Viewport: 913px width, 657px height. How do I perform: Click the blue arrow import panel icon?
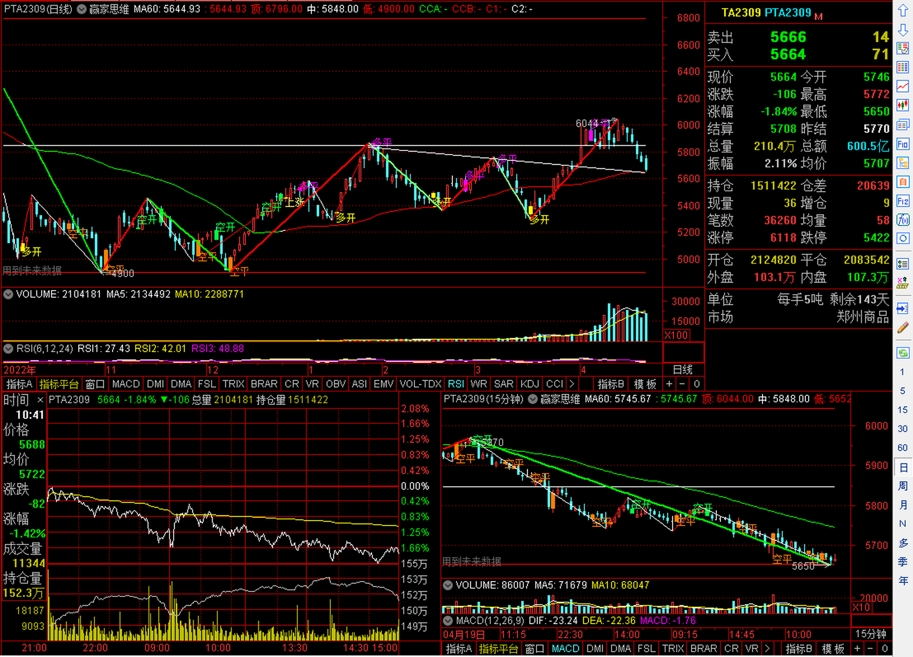(x=903, y=308)
